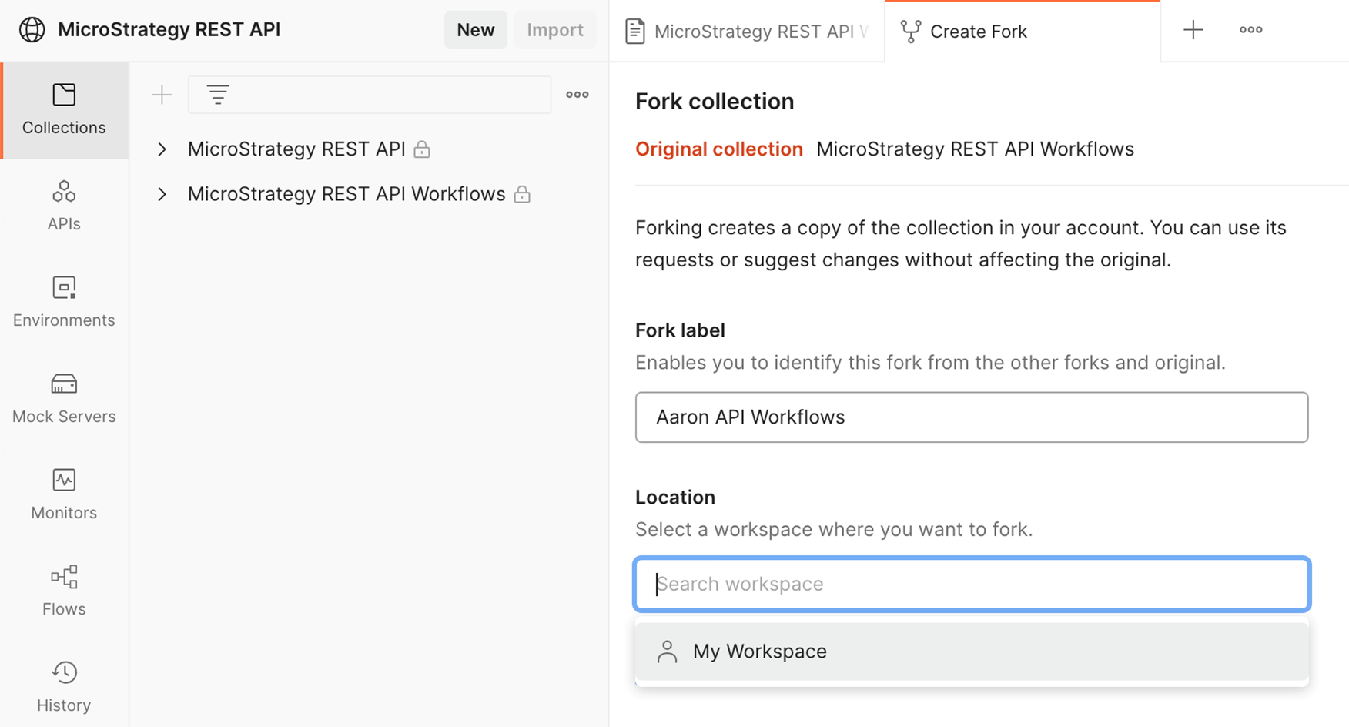
Task: Open the Monitors panel
Action: (64, 493)
